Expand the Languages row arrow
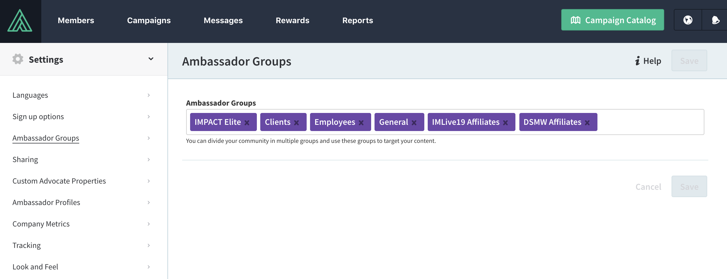 pos(149,95)
